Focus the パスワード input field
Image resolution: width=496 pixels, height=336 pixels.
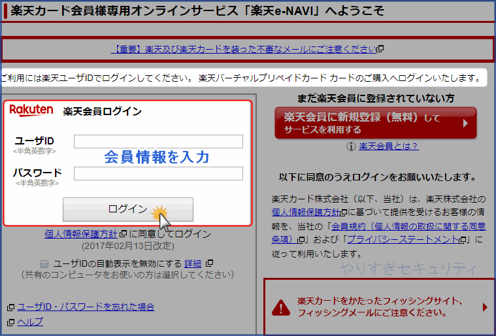pos(158,173)
